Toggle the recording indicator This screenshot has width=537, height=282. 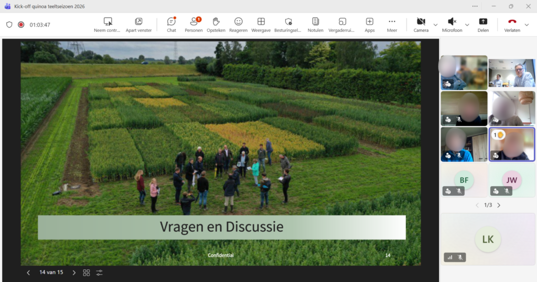[21, 25]
